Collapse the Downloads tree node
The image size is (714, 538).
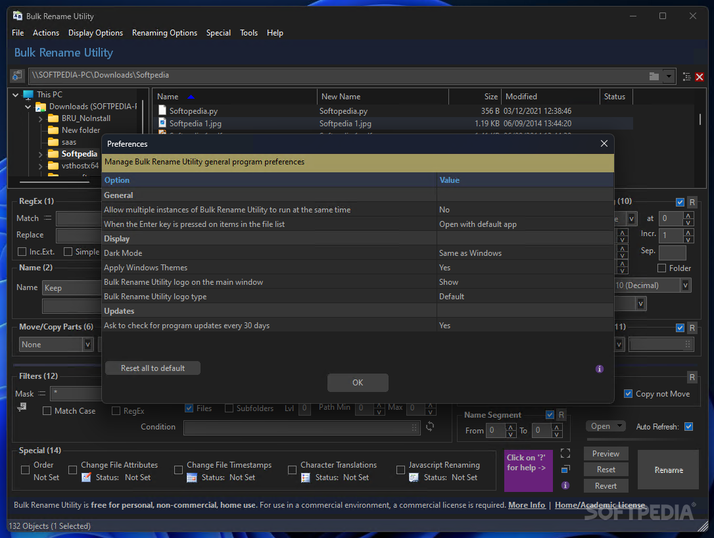tap(28, 107)
